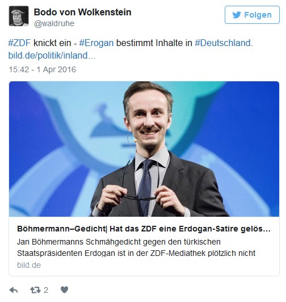286x302 pixels.
Task: Like the tweet with heart icon
Action: (x=64, y=289)
